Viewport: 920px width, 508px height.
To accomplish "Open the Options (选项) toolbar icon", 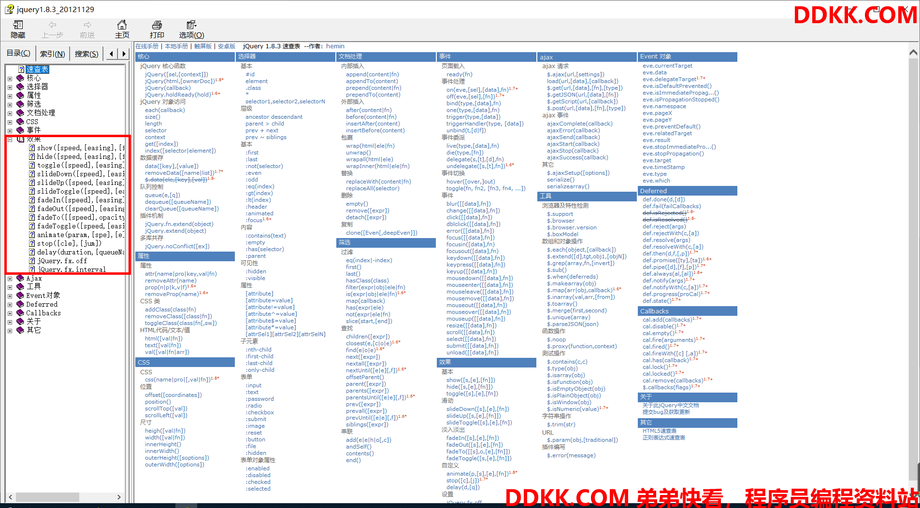I will pos(191,25).
